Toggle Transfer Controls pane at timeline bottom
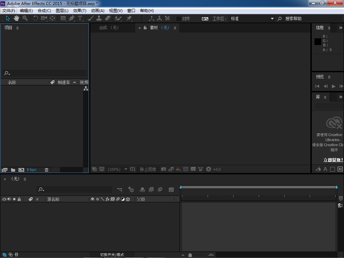 10,255
